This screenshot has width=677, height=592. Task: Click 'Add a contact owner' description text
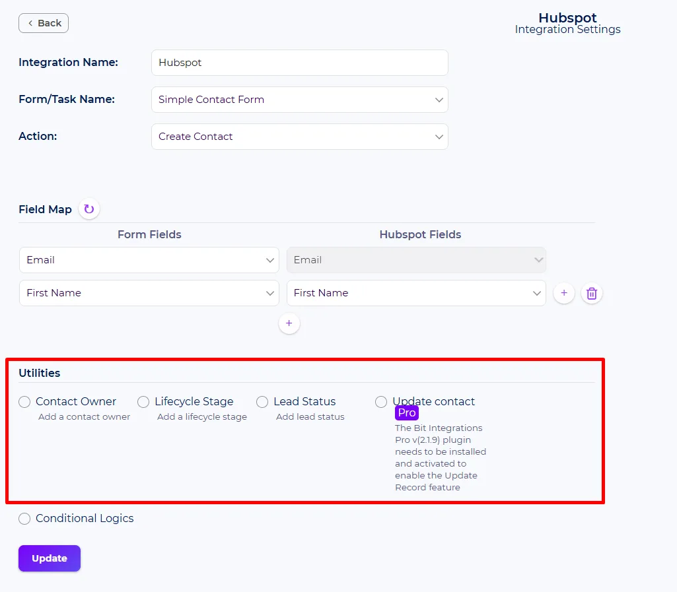(84, 417)
